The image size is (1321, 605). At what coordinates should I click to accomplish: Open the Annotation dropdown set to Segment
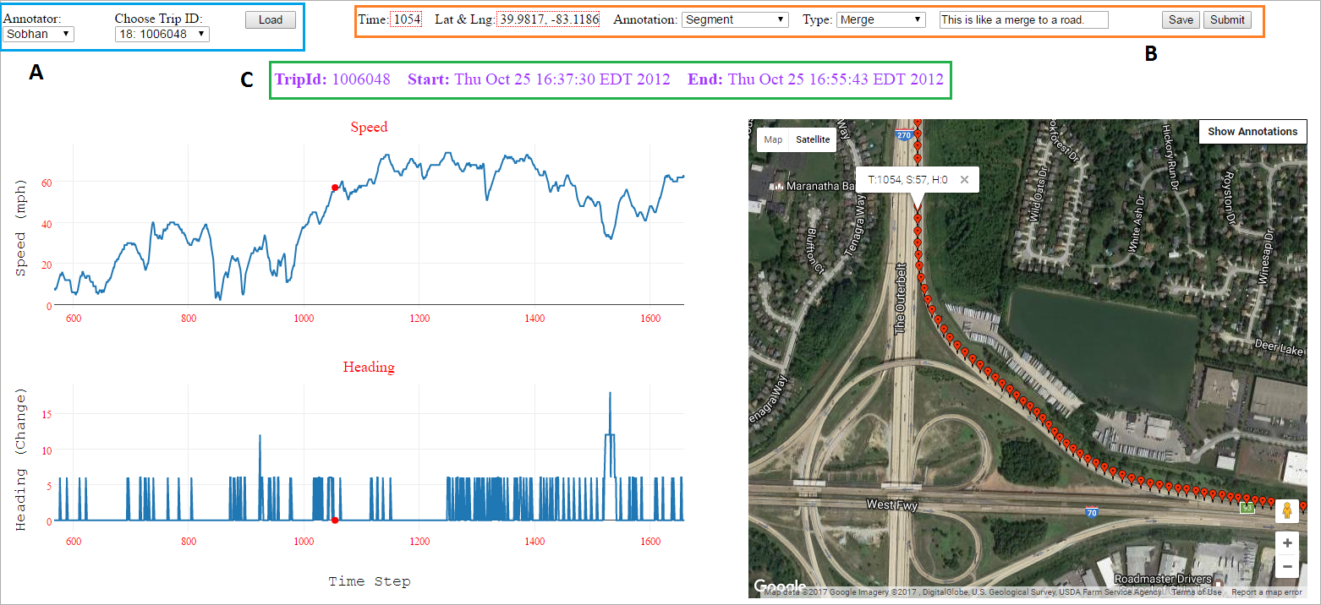click(735, 19)
